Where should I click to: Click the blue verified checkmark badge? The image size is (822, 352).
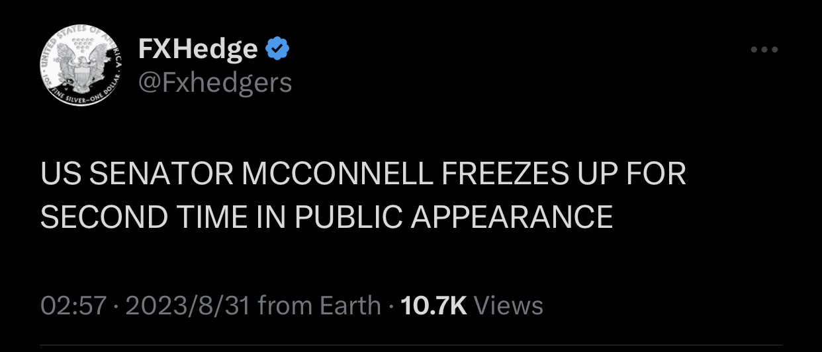(277, 49)
